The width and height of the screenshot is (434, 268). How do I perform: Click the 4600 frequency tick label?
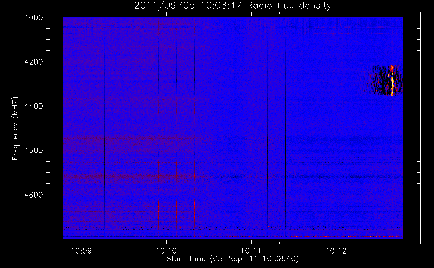pos(34,150)
